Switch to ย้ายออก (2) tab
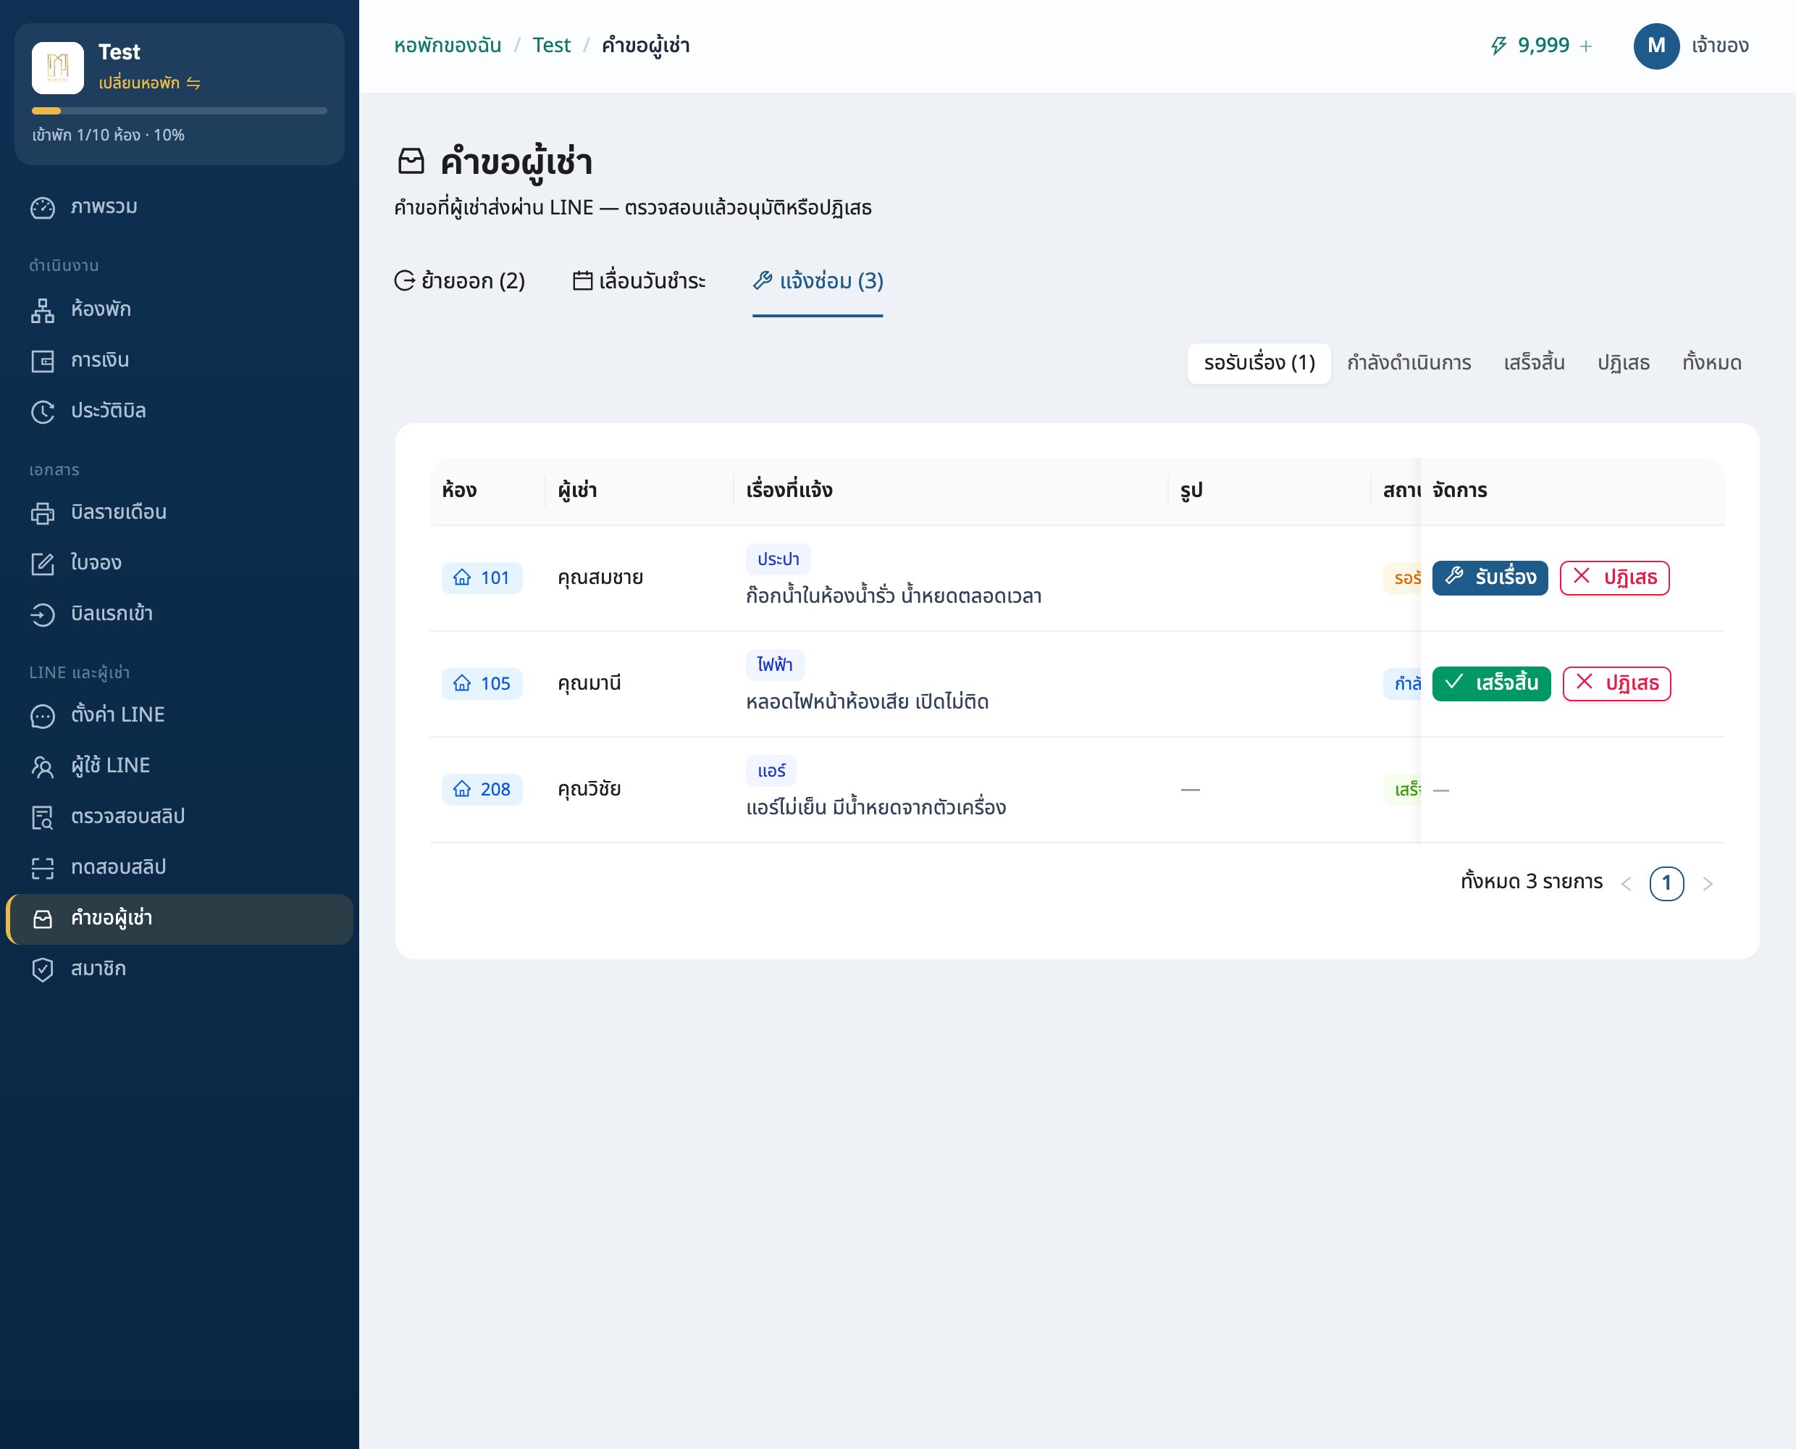Viewport: 1796px width, 1449px height. (460, 281)
